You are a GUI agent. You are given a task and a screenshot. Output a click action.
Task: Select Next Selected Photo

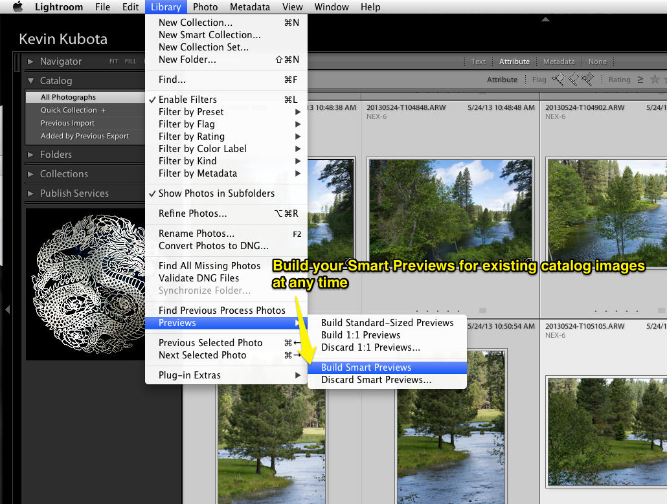pos(226,355)
